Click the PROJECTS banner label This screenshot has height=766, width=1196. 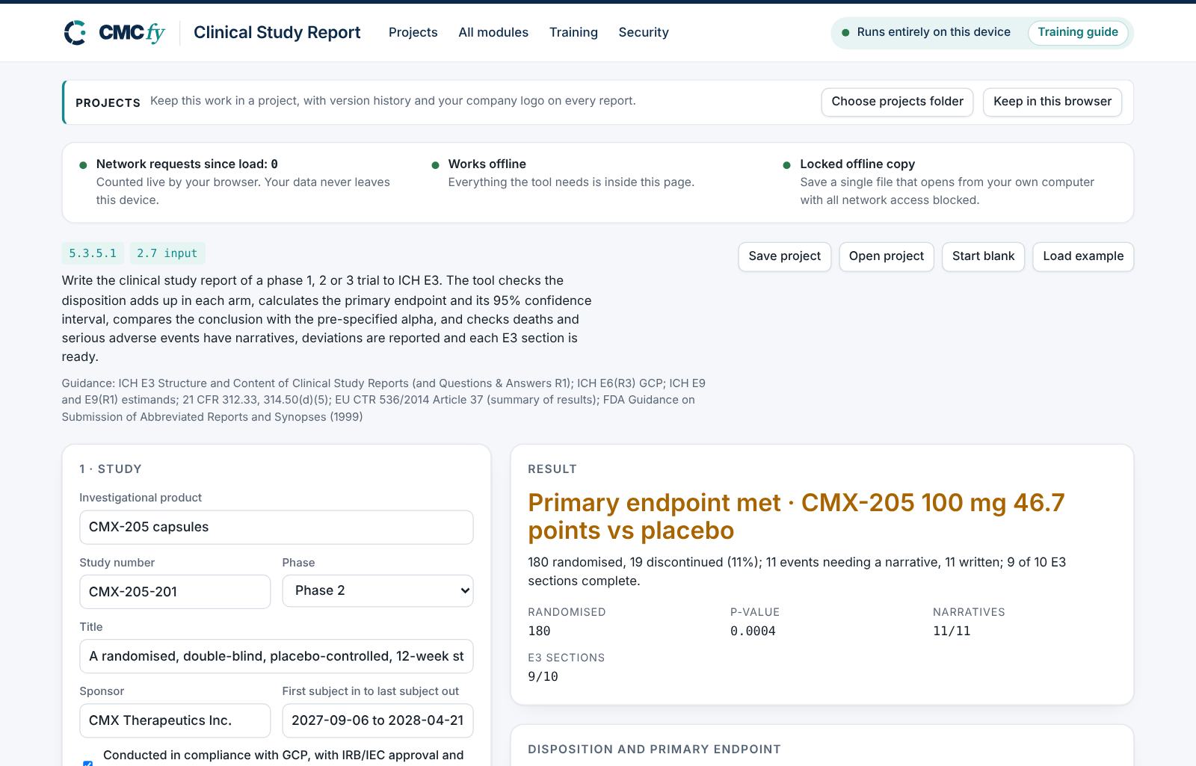[x=108, y=102]
